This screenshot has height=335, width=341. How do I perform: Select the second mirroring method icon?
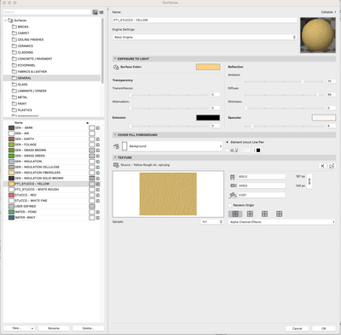(x=250, y=214)
